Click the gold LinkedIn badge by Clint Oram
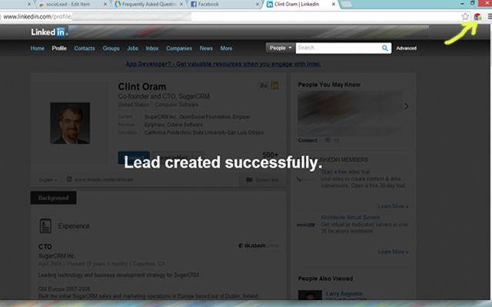 click(x=274, y=85)
